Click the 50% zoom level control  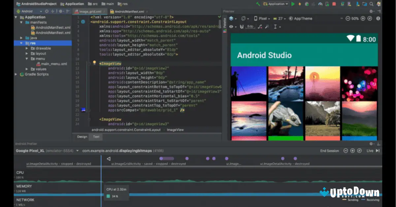click(355, 18)
